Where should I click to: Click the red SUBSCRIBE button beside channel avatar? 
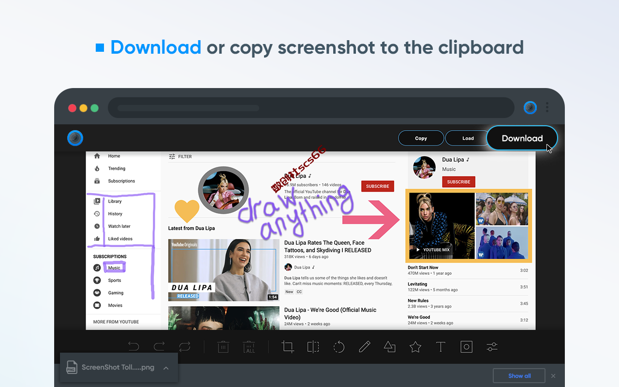pos(378,186)
